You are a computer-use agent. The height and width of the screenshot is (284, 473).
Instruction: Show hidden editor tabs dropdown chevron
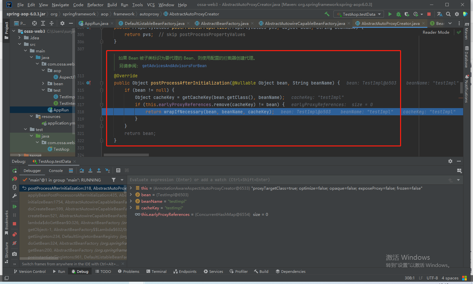pos(450,23)
